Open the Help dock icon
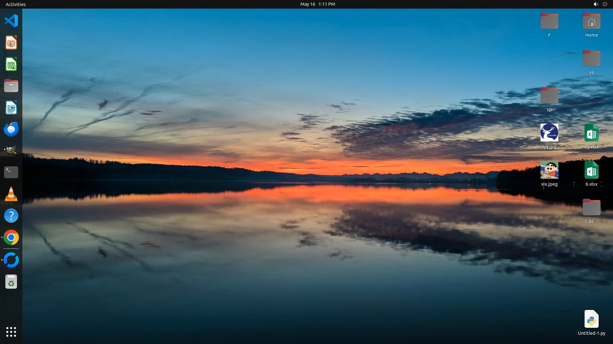The image size is (613, 344). tap(11, 216)
